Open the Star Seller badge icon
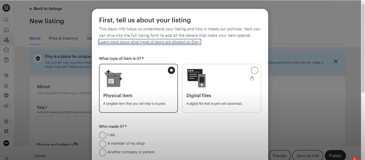365x160 pixels. (x=6, y=96)
